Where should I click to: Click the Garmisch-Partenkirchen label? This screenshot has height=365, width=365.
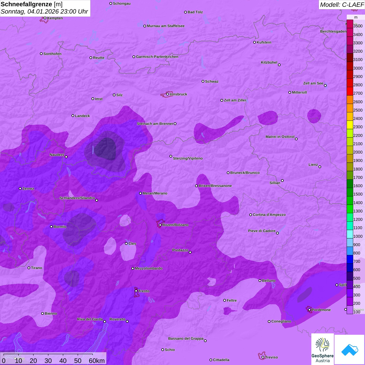coord(157,57)
